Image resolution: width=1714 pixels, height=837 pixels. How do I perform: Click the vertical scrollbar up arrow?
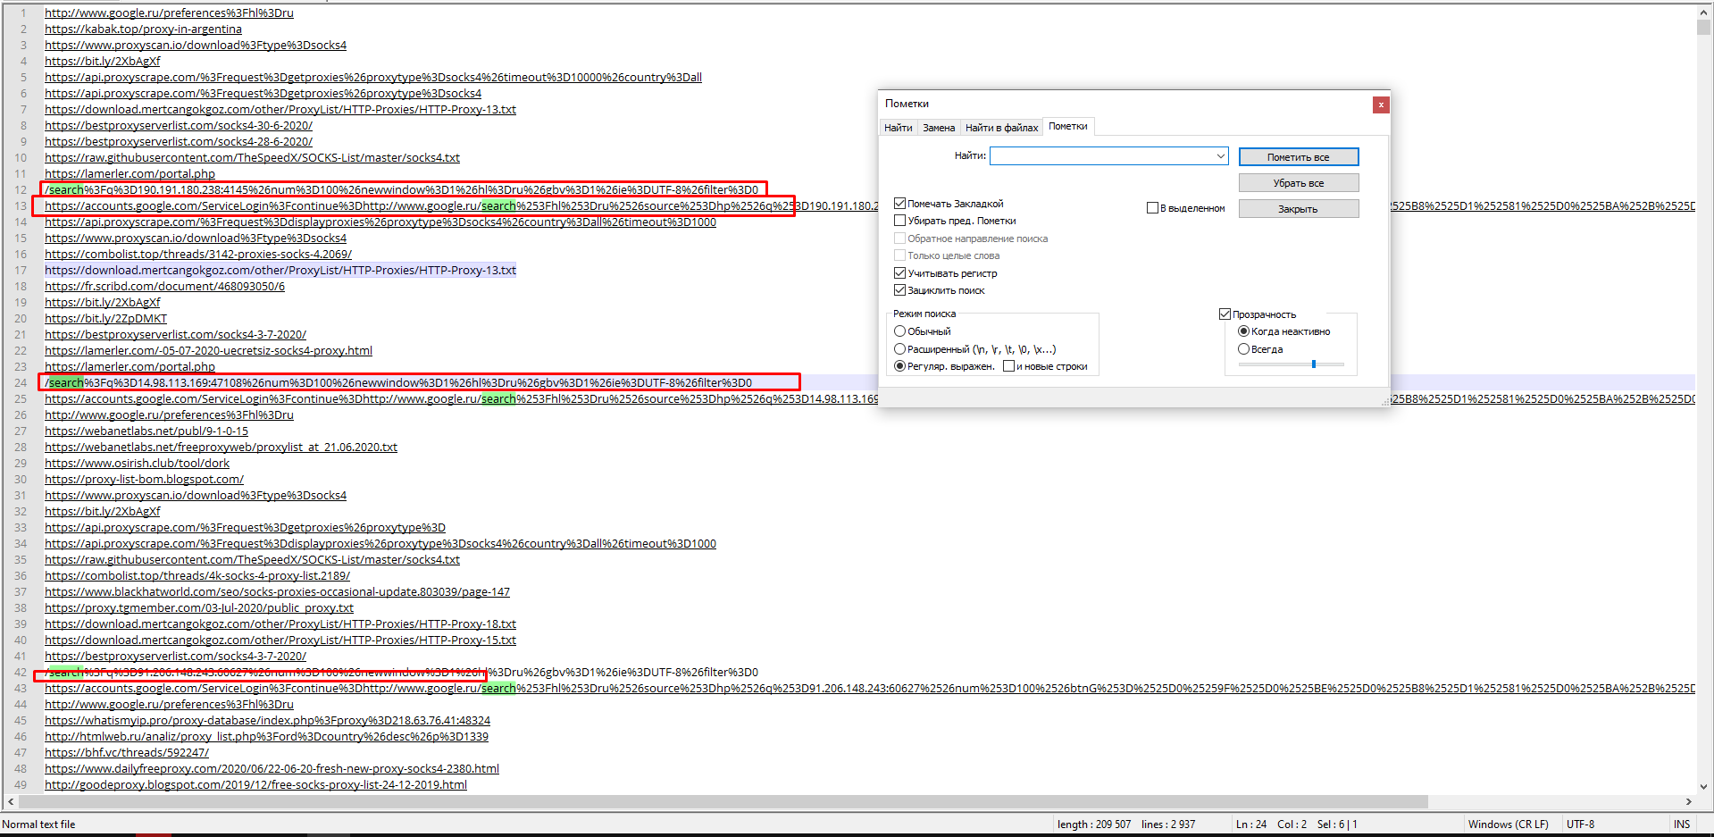pyautogui.click(x=1703, y=13)
